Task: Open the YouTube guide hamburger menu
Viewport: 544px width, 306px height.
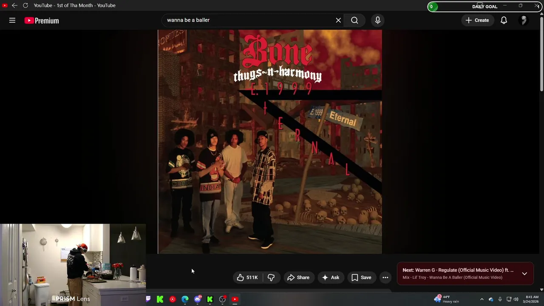Action: pos(12,20)
